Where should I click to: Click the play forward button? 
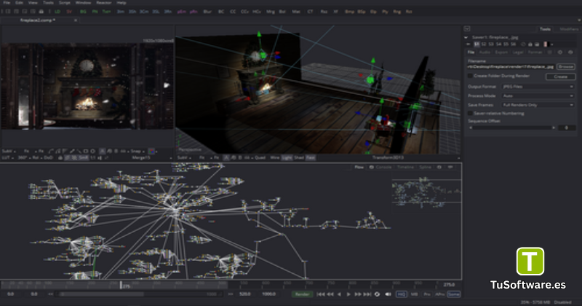coord(348,294)
